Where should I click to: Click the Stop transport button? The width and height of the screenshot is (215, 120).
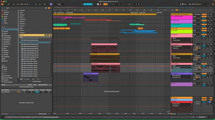(98, 4)
